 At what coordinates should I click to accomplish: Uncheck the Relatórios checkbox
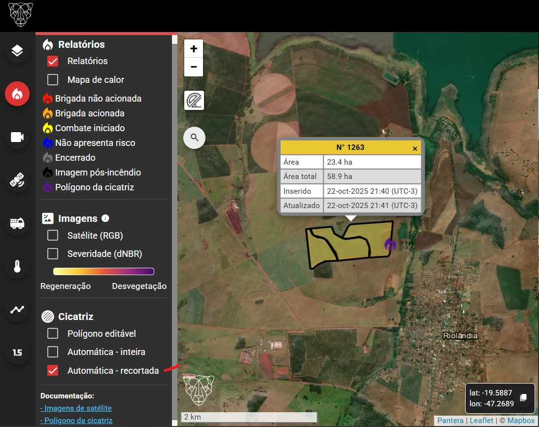click(53, 61)
